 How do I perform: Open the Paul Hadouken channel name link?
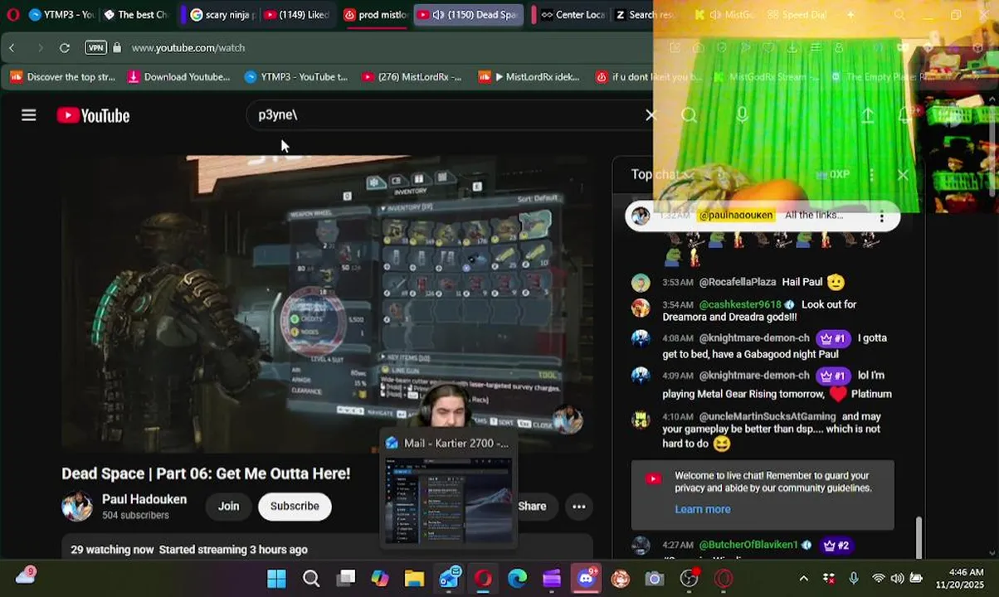(x=144, y=499)
